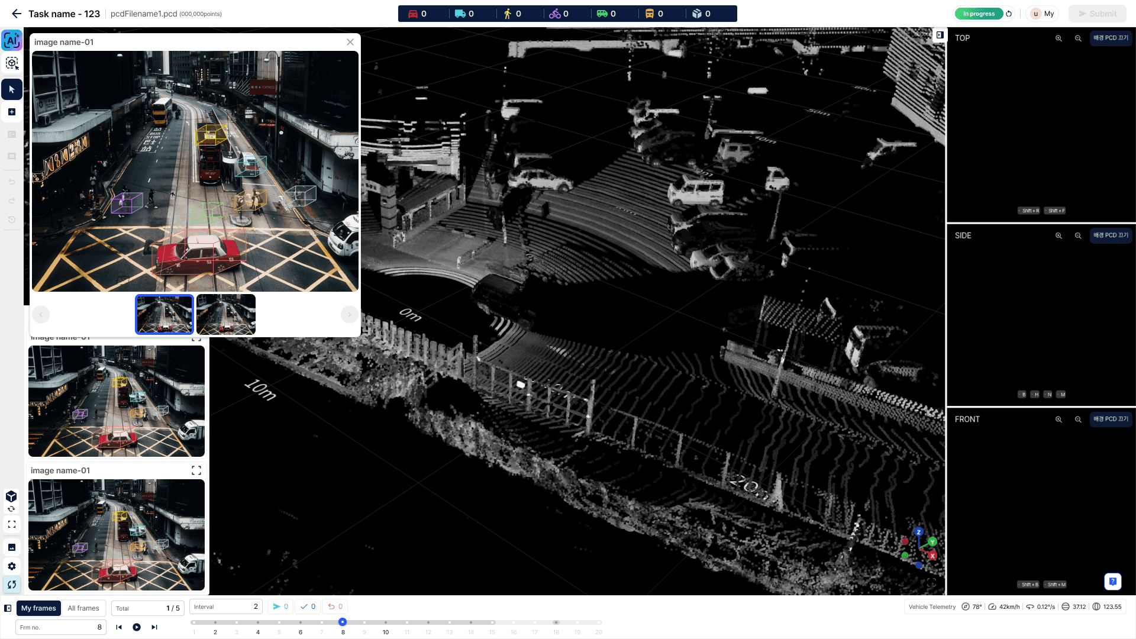Open the image viewer panel icon
The image size is (1136, 639).
tap(12, 547)
